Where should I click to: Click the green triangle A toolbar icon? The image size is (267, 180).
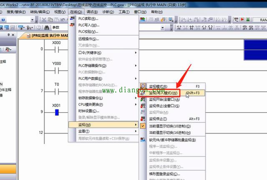click(x=248, y=20)
